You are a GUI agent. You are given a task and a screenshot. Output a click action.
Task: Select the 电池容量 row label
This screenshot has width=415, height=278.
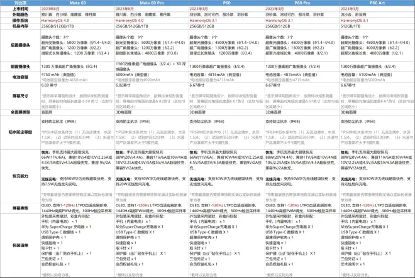(20, 78)
